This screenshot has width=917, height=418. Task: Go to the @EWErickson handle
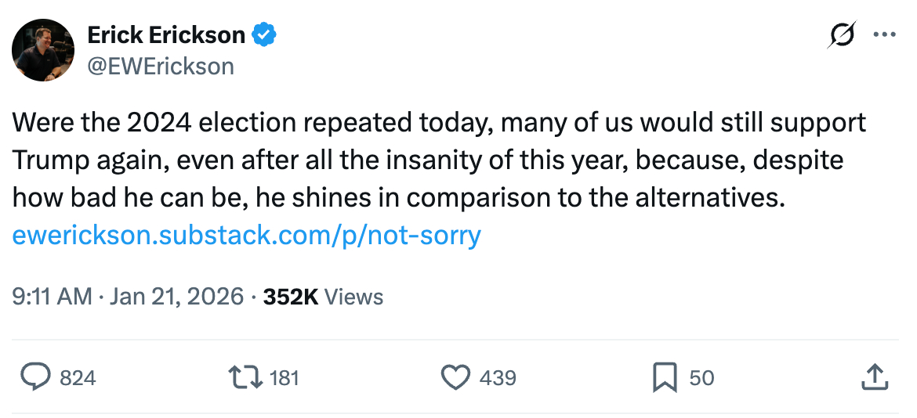click(161, 66)
